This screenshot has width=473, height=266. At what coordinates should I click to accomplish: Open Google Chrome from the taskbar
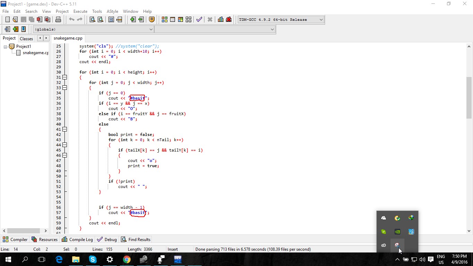pyautogui.click(x=126, y=259)
